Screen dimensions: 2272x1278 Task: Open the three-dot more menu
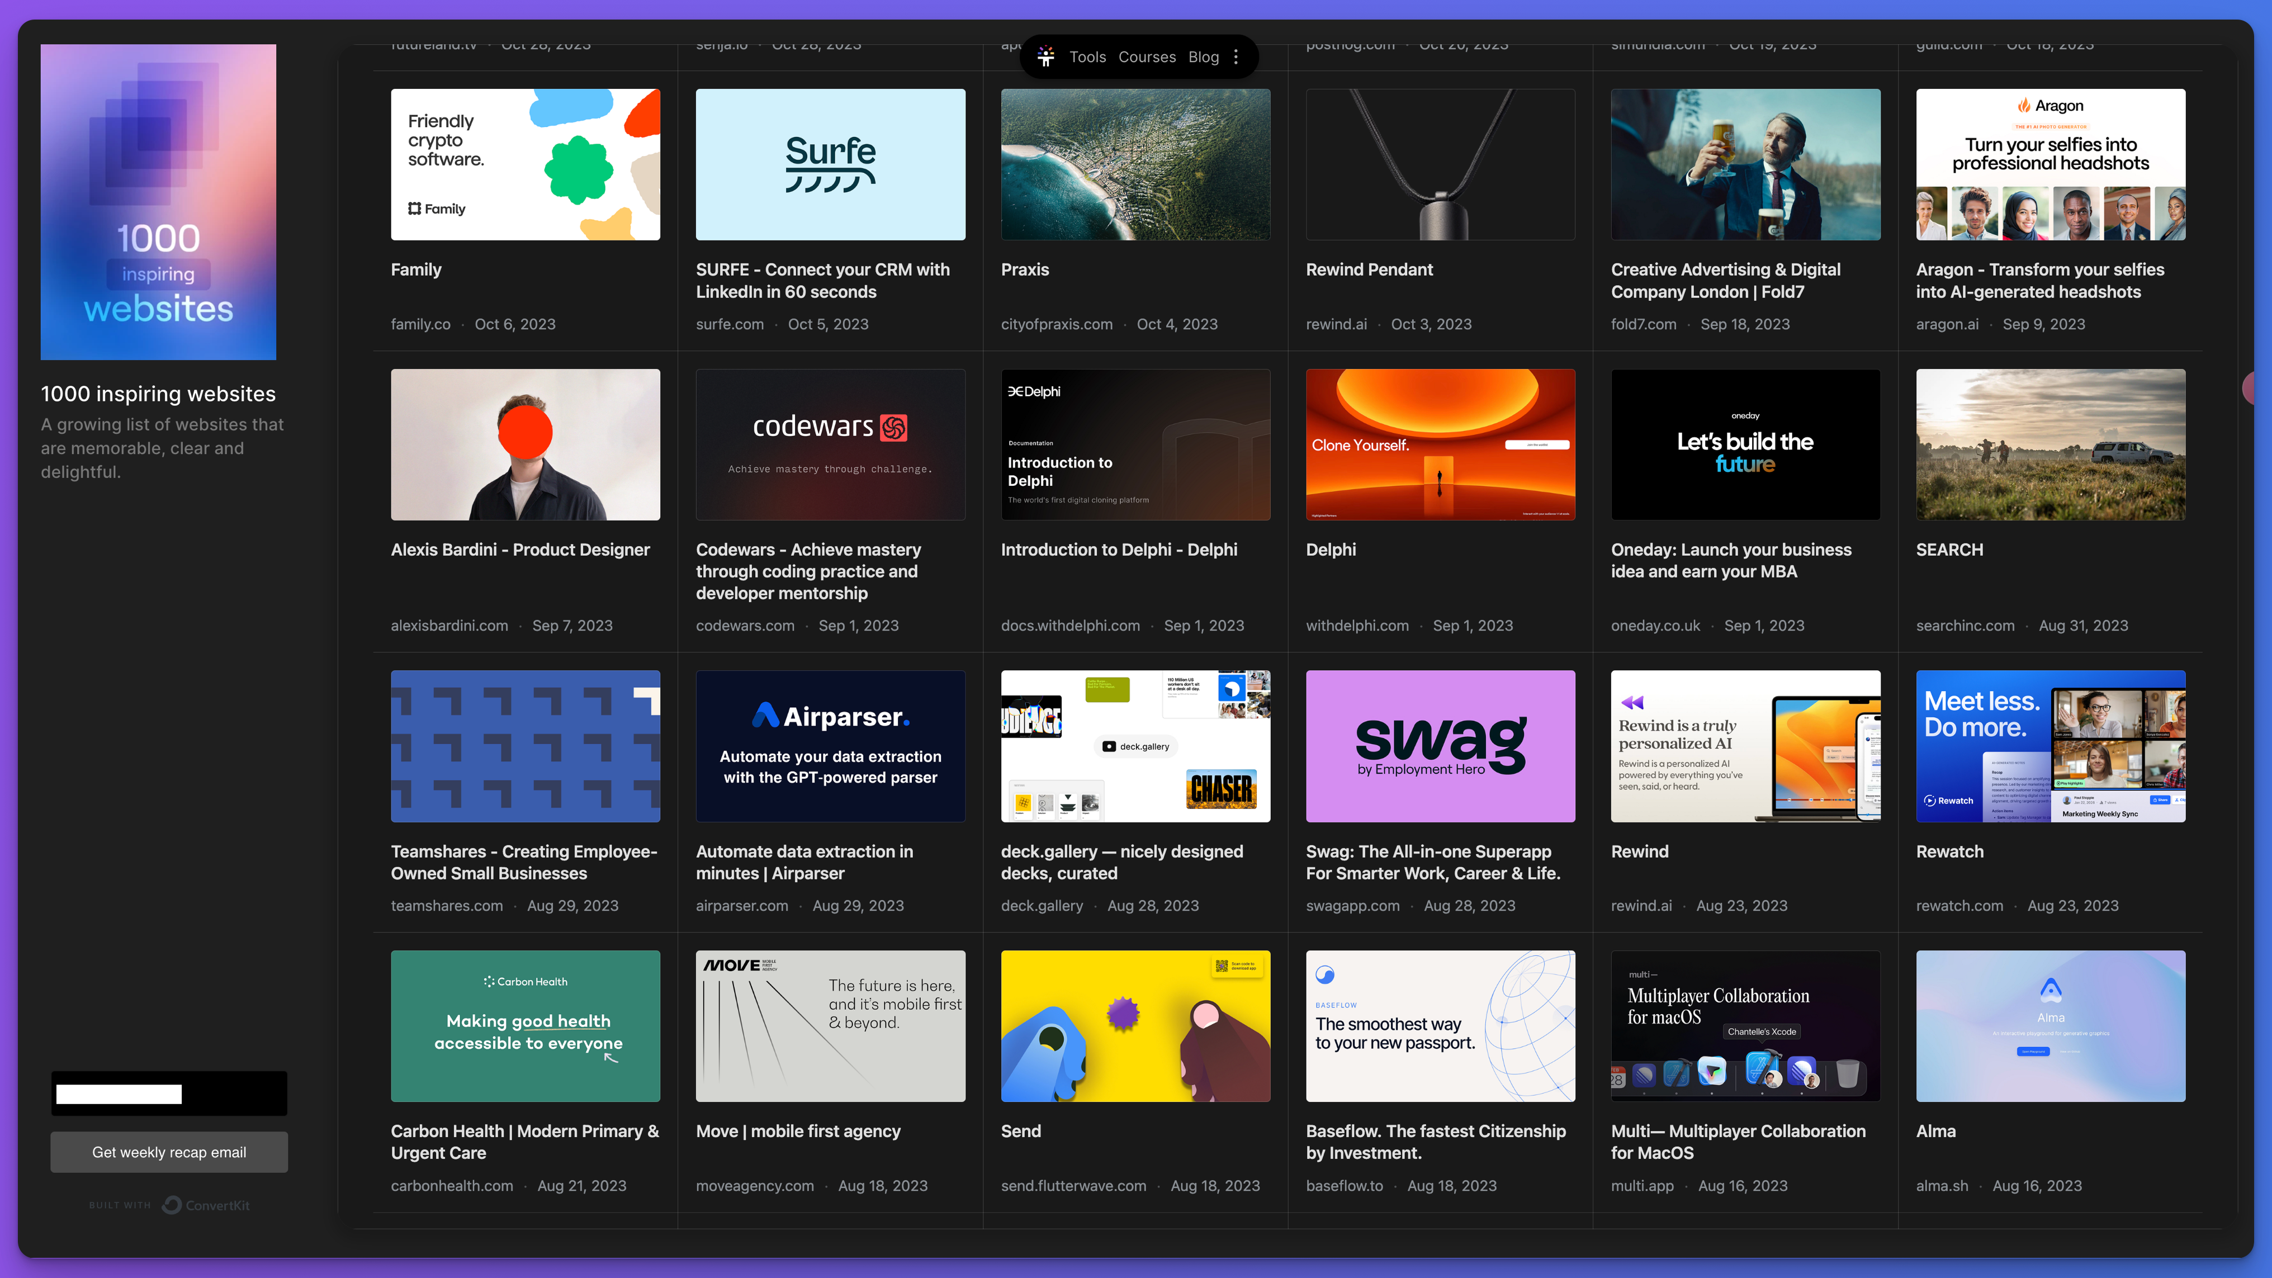[x=1236, y=56]
